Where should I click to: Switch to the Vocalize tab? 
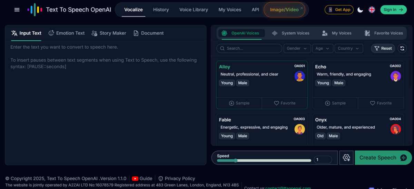pyautogui.click(x=134, y=10)
